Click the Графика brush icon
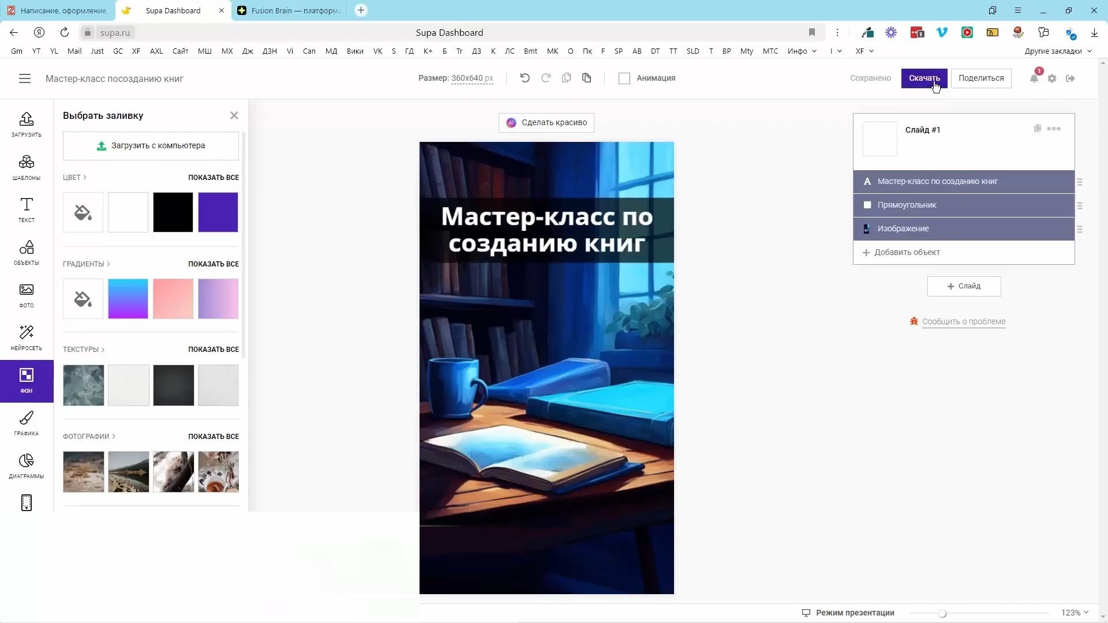This screenshot has height=623, width=1108. tap(27, 423)
